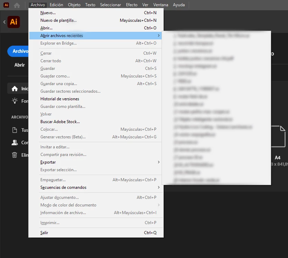Choose Nuevo de plantilla... menu entry
This screenshot has width=288, height=258.
[x=96, y=20]
